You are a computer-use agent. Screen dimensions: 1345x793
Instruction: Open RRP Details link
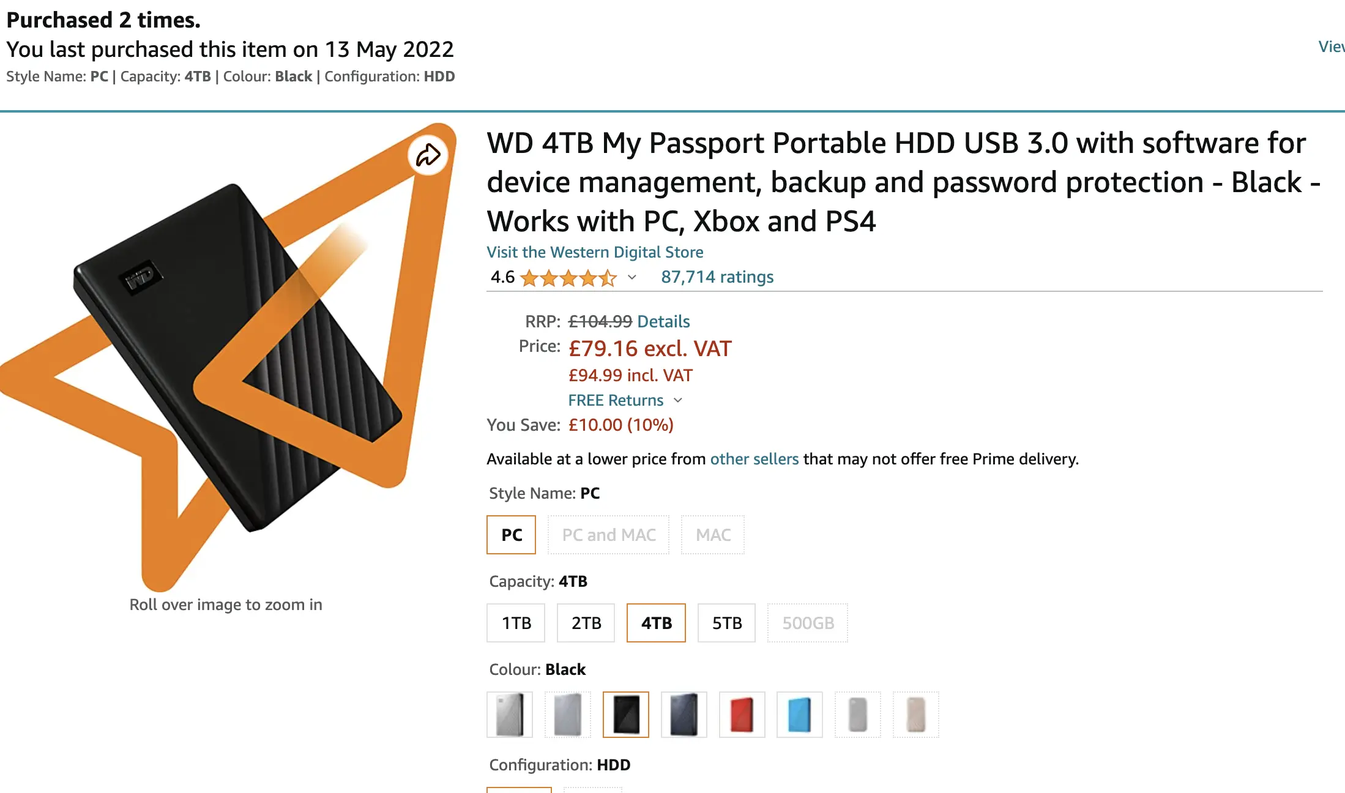coord(663,321)
